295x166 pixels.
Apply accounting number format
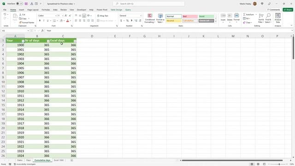pyautogui.click(x=121, y=20)
